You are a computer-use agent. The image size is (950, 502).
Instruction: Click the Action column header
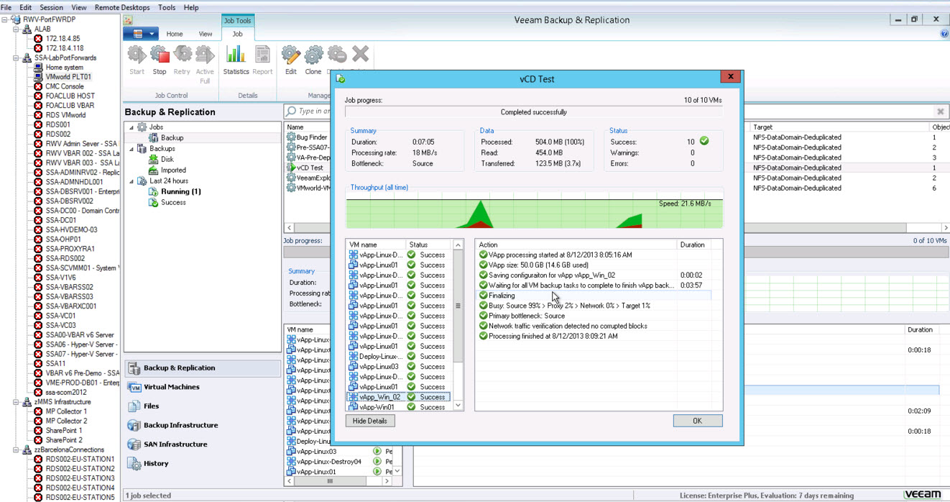coord(576,245)
